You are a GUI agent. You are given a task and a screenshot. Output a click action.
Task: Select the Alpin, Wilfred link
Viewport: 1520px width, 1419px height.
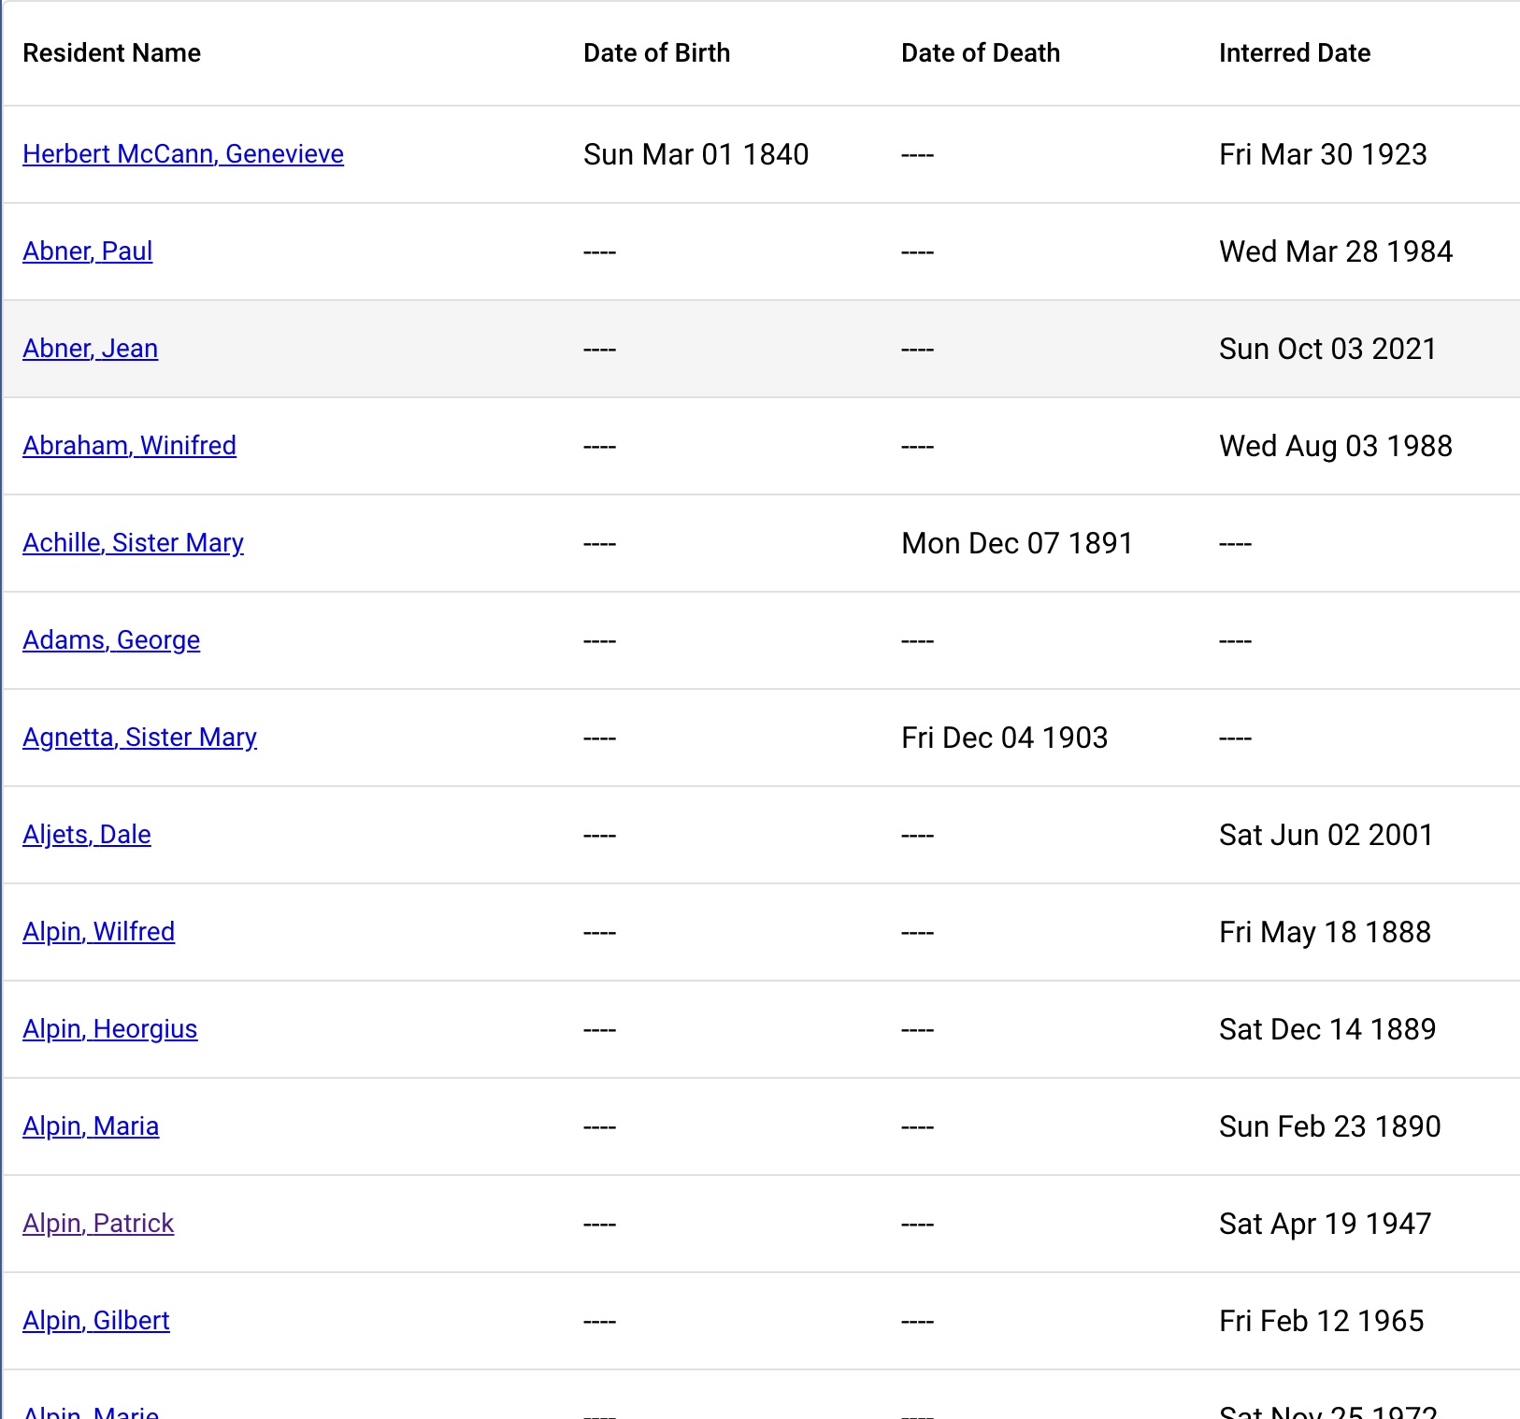[x=99, y=932]
